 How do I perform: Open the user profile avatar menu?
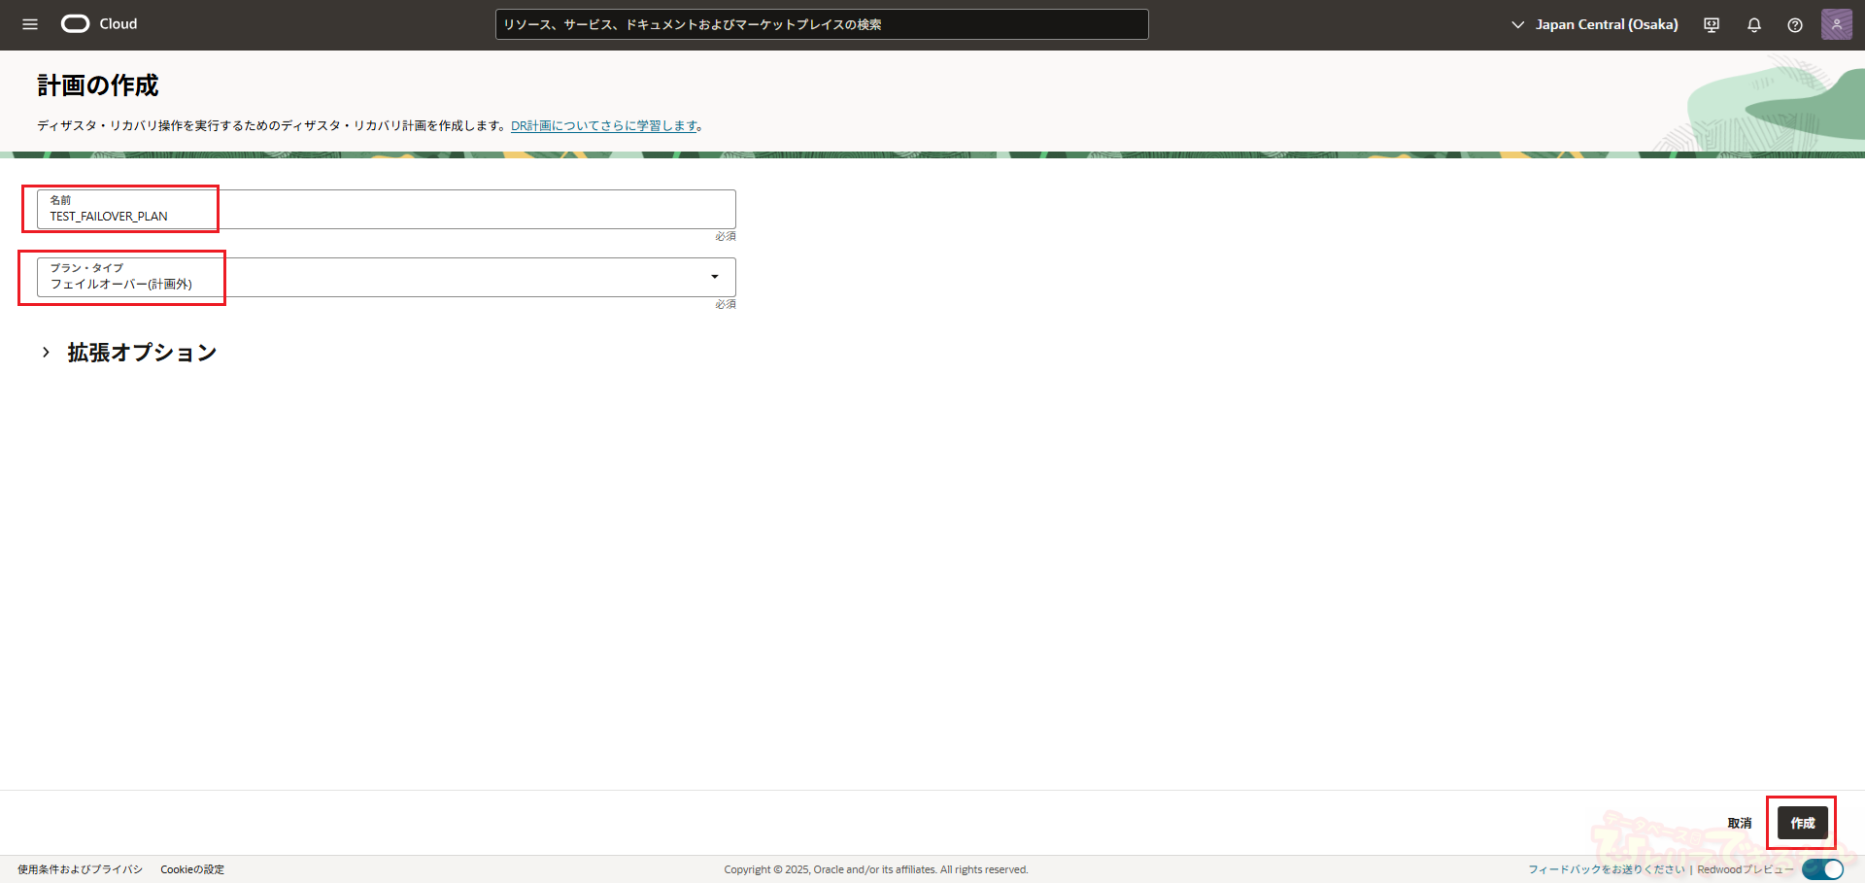[1836, 24]
